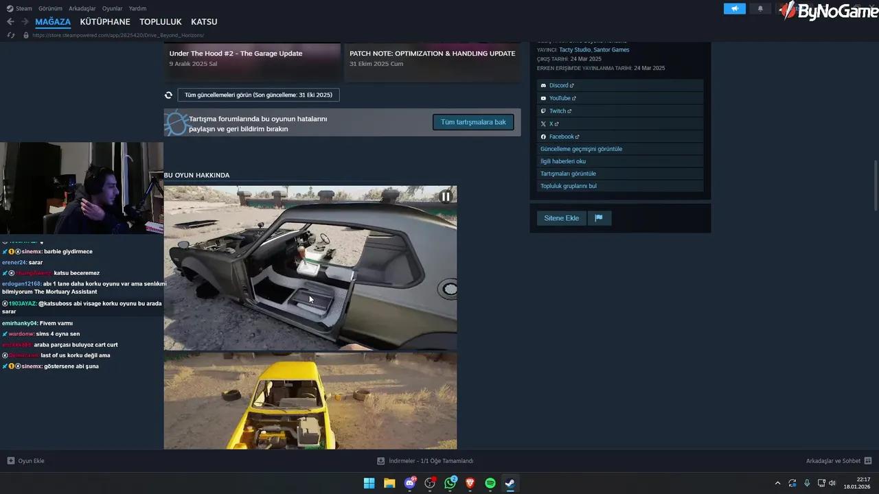Click the friends chat icon at bottom right
Viewport: 879px width, 494px height.
point(868,461)
